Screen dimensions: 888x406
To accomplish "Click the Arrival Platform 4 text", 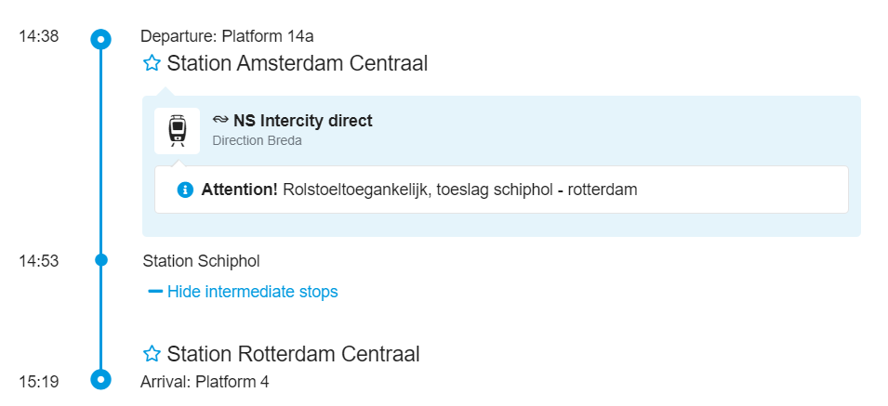I will [x=205, y=382].
